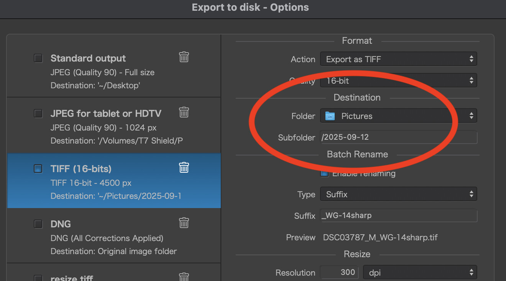
Task: Click the Pictures folder icon in Folder field
Action: coord(330,116)
